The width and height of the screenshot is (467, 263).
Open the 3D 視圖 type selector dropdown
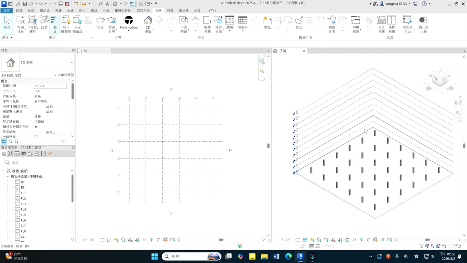pyautogui.click(x=72, y=63)
